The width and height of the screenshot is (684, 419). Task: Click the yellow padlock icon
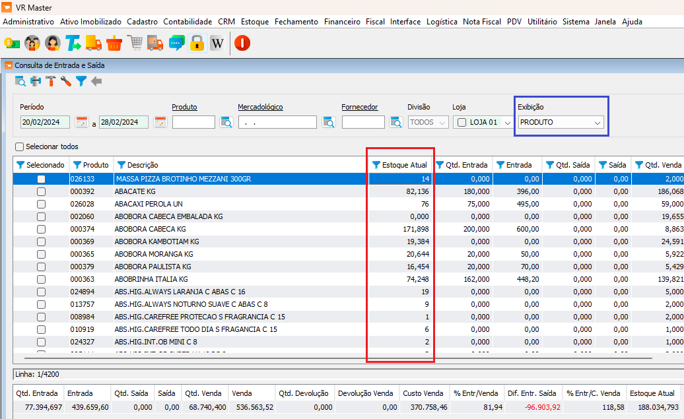[197, 43]
